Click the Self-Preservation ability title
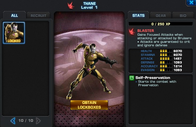This screenshot has width=196, height=127. pyautogui.click(x=153, y=78)
